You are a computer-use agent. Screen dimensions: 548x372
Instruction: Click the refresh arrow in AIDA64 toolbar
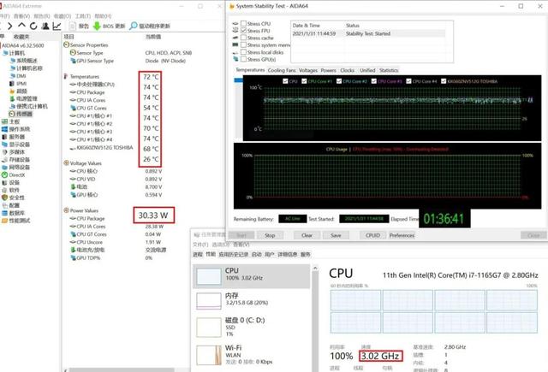35,27
